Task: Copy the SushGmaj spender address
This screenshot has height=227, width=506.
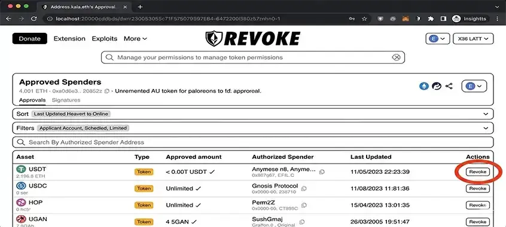Action: click(301, 222)
